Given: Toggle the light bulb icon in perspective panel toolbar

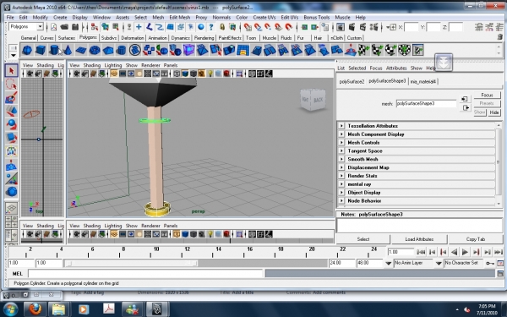Looking at the screenshot, I should point(210,74).
